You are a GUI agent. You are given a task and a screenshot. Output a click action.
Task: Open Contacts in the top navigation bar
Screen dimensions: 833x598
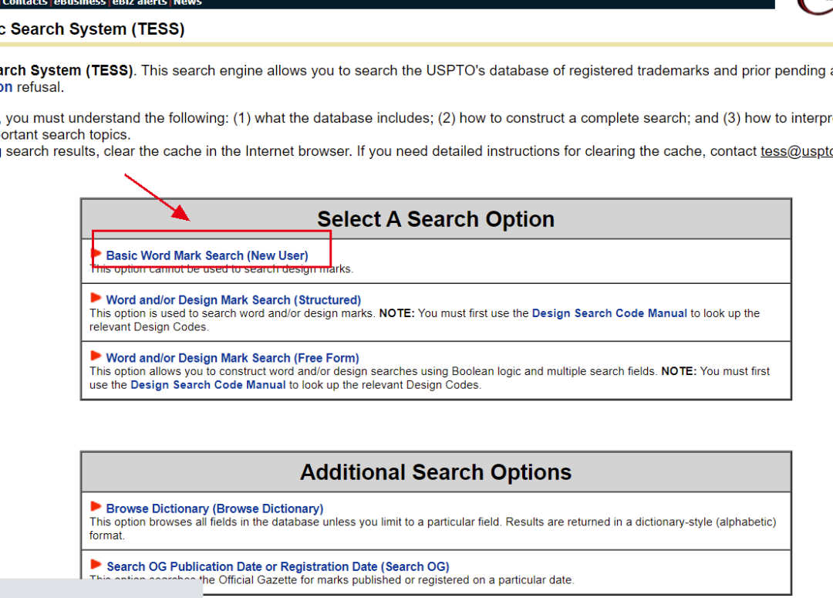coord(25,3)
